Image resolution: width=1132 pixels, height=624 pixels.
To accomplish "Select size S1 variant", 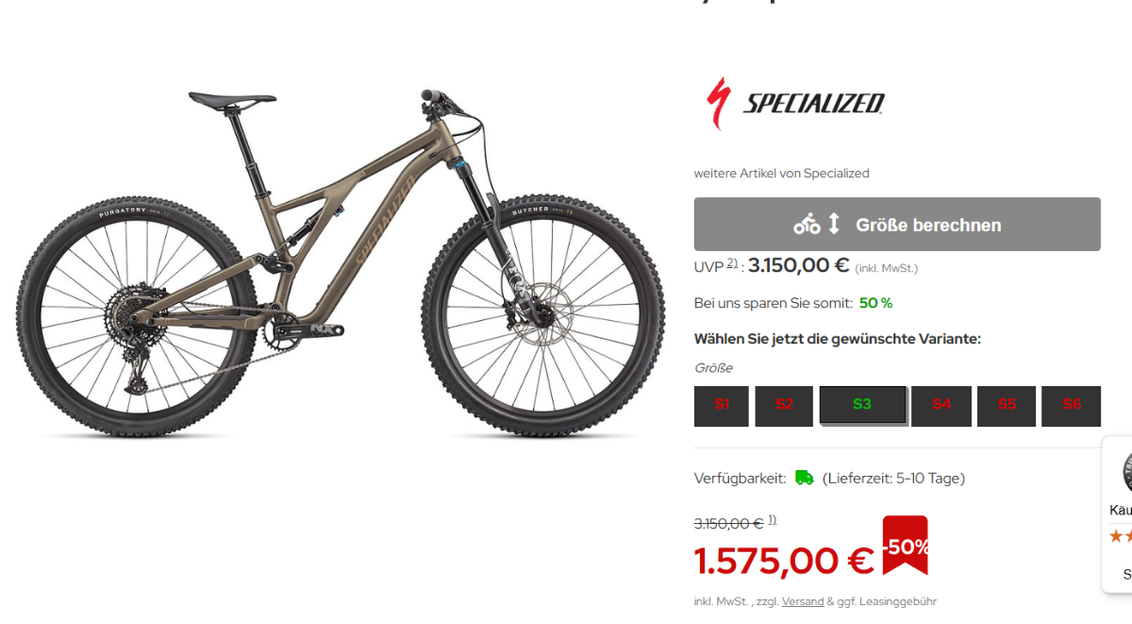I will tap(722, 406).
